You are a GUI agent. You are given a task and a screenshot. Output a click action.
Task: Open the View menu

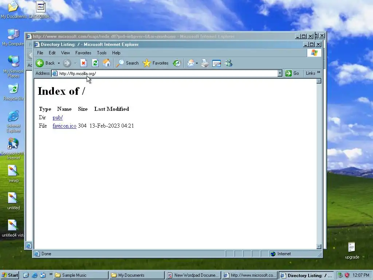click(x=66, y=53)
